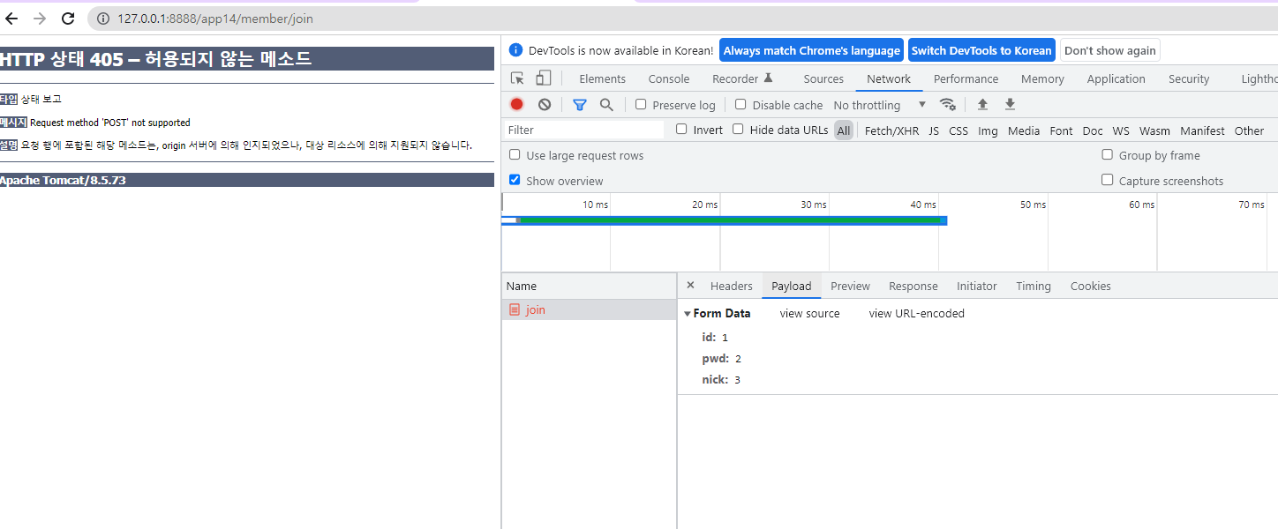Close the request details pane
Screen dimensions: 1278x529
[690, 285]
